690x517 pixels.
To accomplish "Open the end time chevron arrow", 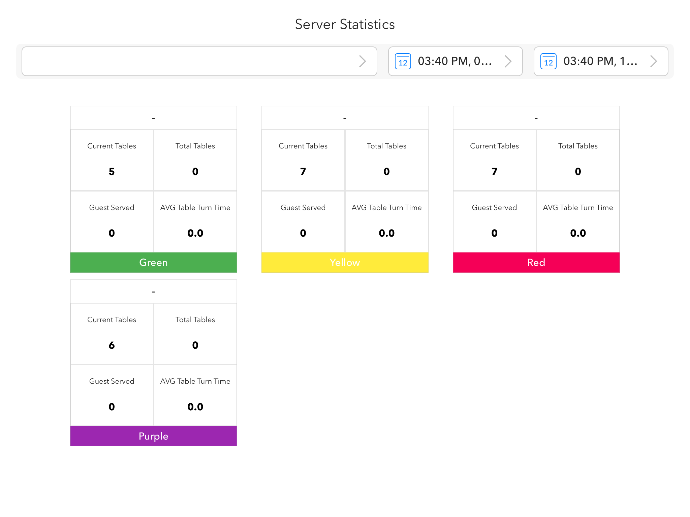I will pyautogui.click(x=653, y=61).
